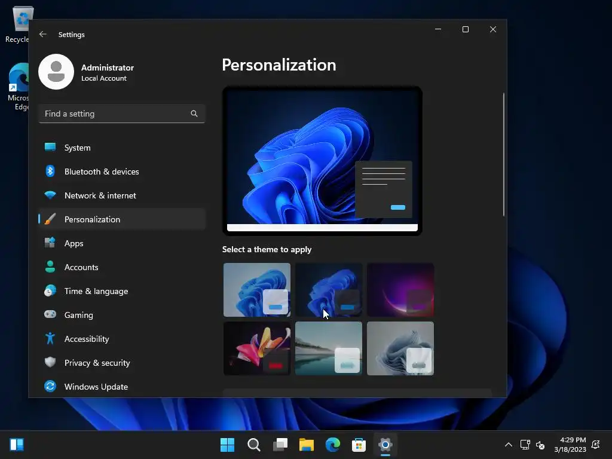Go back with the Settings back arrow
This screenshot has height=459, width=612.
[43, 34]
